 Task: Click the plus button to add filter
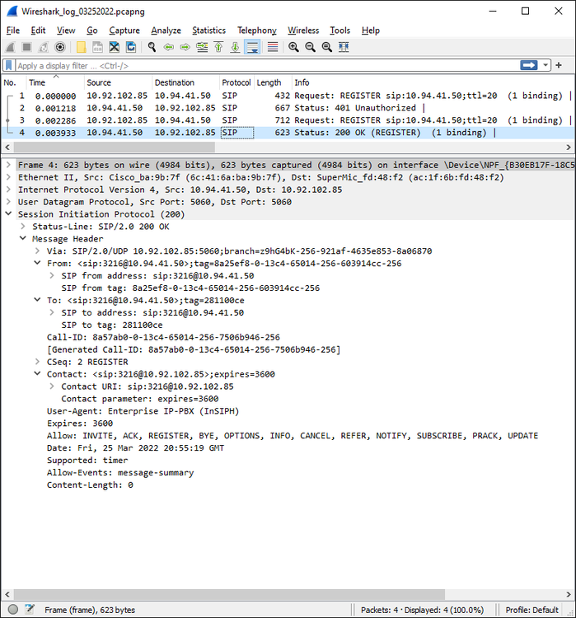tap(560, 65)
